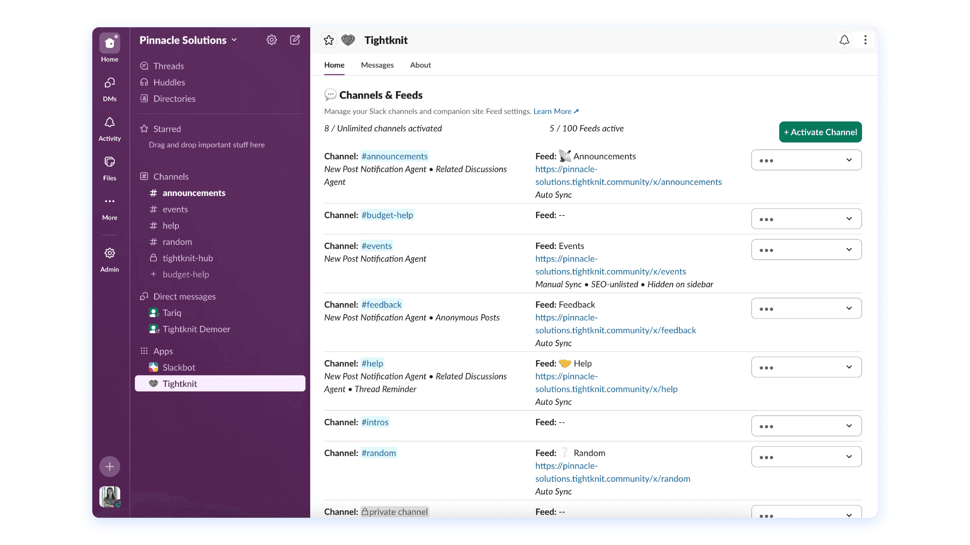Open Files in the left rail

[109, 168]
